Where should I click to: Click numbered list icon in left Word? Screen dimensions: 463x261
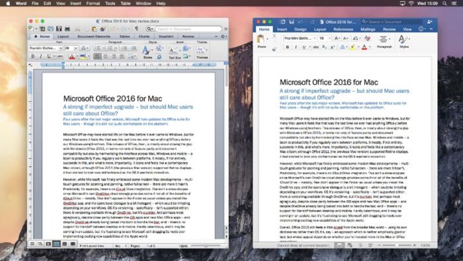click(x=110, y=48)
